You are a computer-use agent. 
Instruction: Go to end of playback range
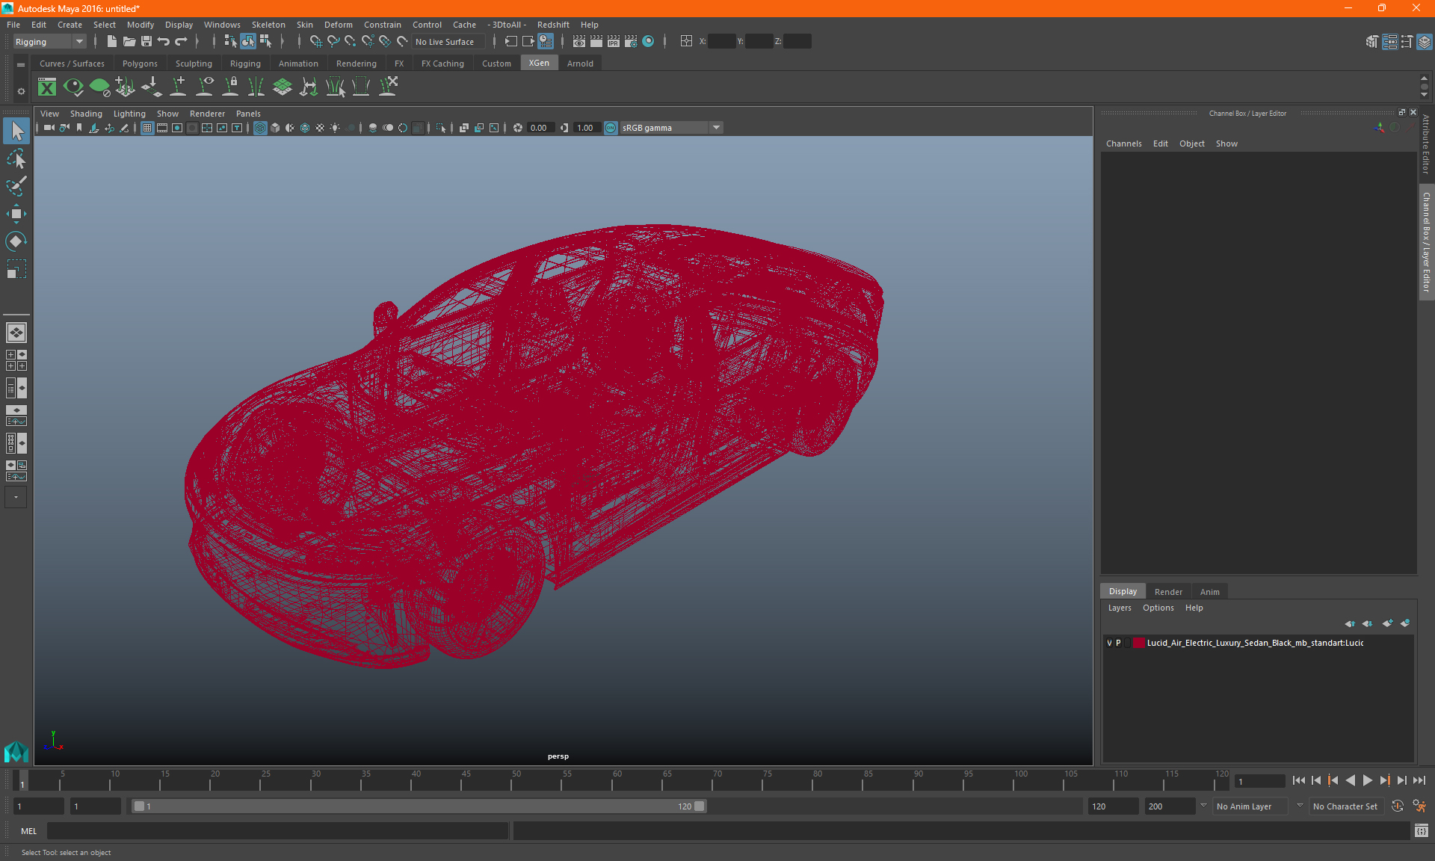click(x=1419, y=780)
